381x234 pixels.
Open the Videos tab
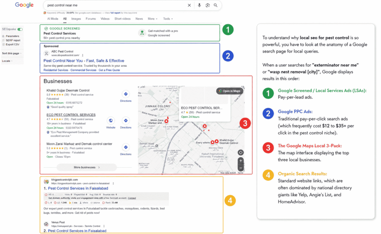[105, 19]
